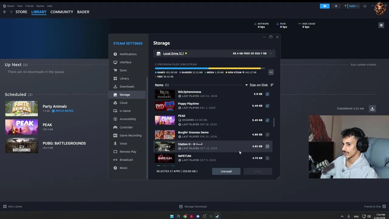Open Friends & Chat
389x219 pixels.
tap(375, 207)
